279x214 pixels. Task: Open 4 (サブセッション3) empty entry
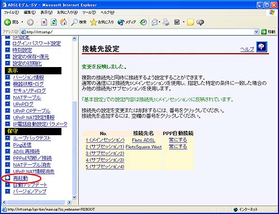[x=105, y=160]
